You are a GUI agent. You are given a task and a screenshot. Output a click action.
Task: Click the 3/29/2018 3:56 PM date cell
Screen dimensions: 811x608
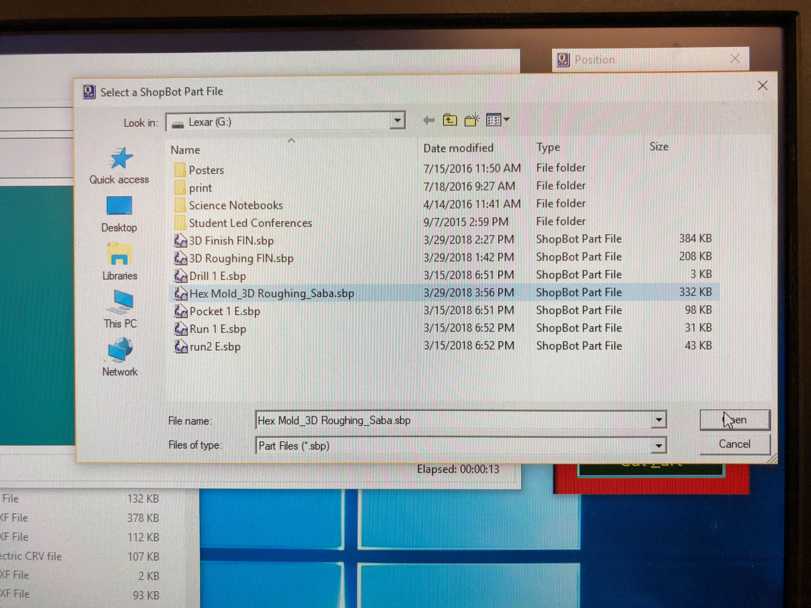tap(469, 293)
